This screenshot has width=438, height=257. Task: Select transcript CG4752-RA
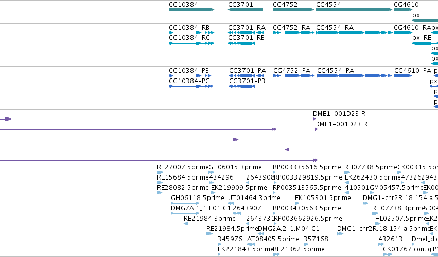pos(291,28)
